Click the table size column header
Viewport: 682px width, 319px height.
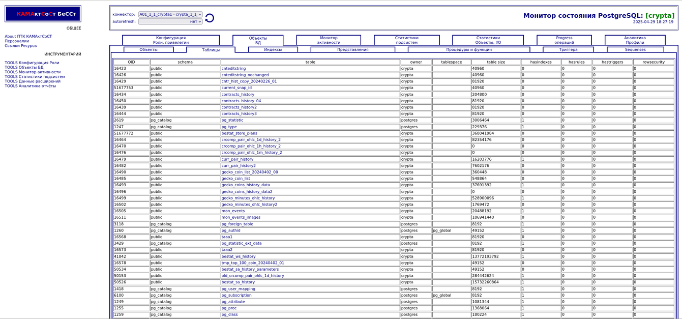[x=495, y=62]
